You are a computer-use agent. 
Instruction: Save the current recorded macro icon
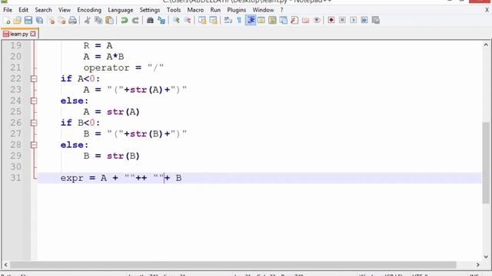tap(376, 21)
